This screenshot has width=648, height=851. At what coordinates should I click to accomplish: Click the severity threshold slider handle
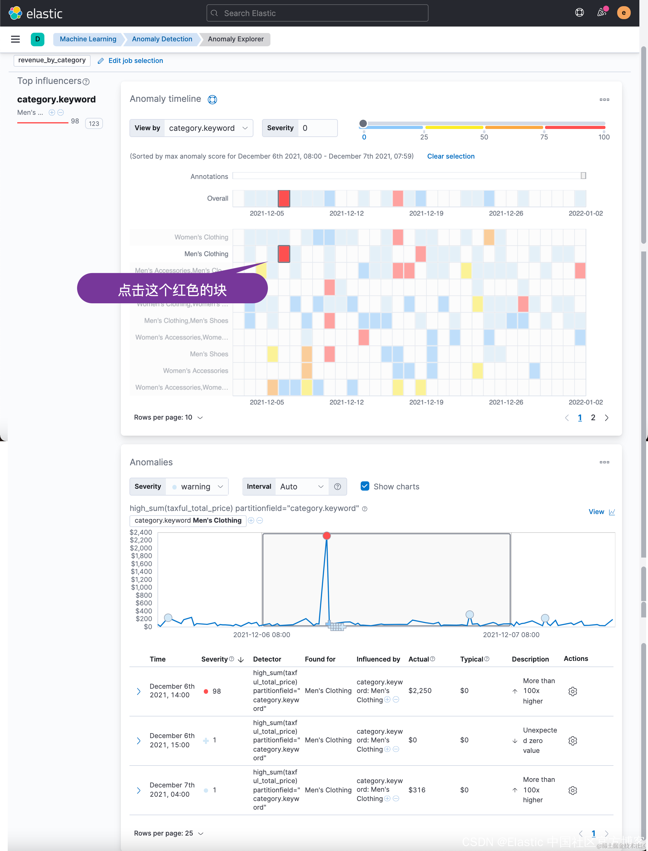(363, 123)
